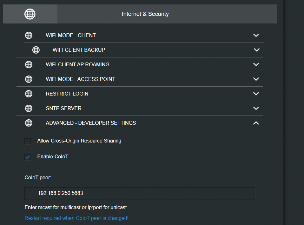Click globe icon beside WIFI CLIENT AP ROAMING
Image resolution: width=304 pixels, height=225 pixels.
pyautogui.click(x=29, y=64)
